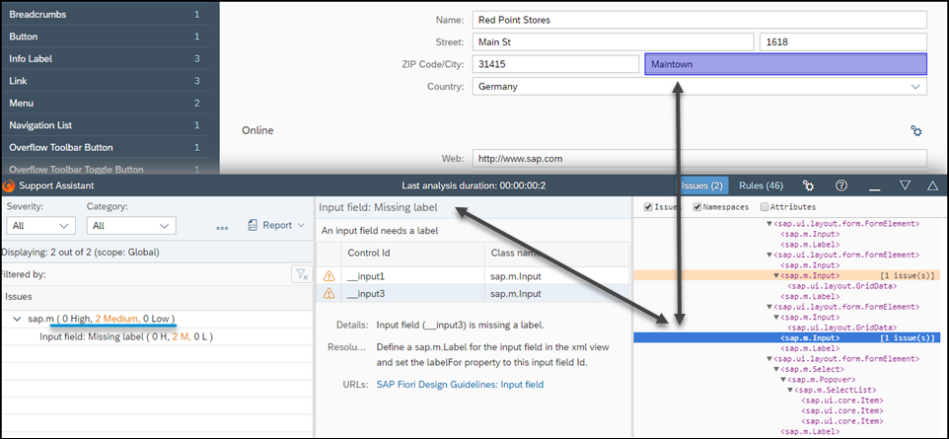Image resolution: width=949 pixels, height=439 pixels.
Task: Toggle the Issues checkbox in tree view
Action: pos(649,207)
